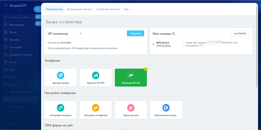Open the Офисная SIP АТС card
The width and height of the screenshot is (261, 130).
96,78
